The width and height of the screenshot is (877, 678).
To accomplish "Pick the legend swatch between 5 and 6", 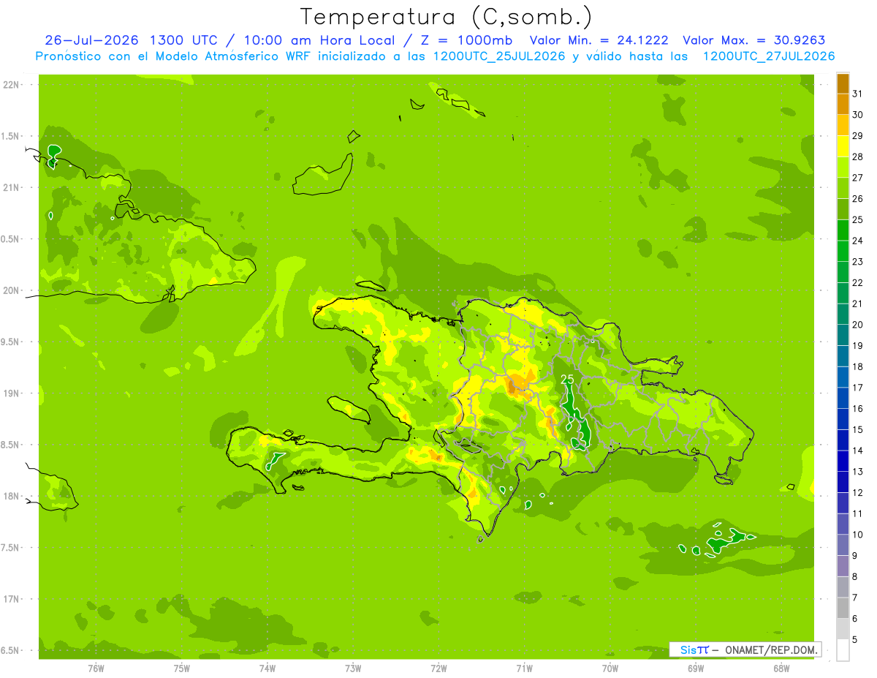I will click(843, 629).
